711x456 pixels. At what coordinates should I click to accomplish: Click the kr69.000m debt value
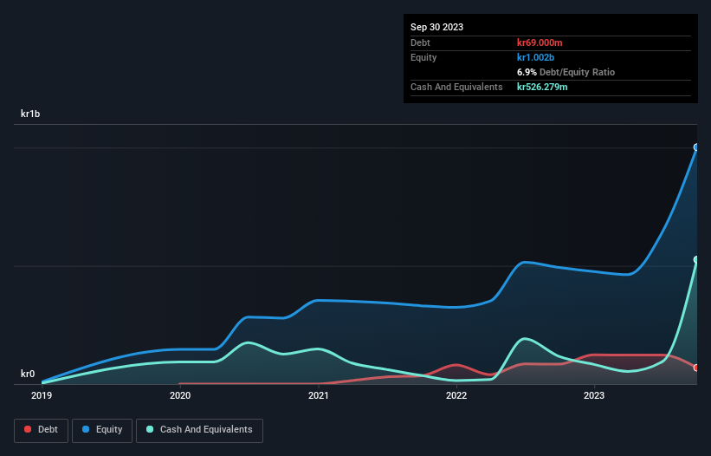540,42
